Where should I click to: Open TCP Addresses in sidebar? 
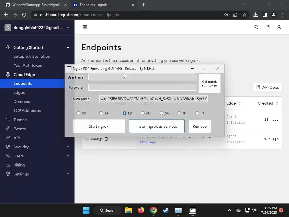[x=27, y=110]
